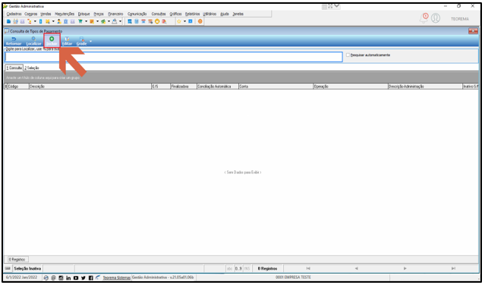Open the Ajuda menu
The width and height of the screenshot is (485, 285).
[225, 14]
